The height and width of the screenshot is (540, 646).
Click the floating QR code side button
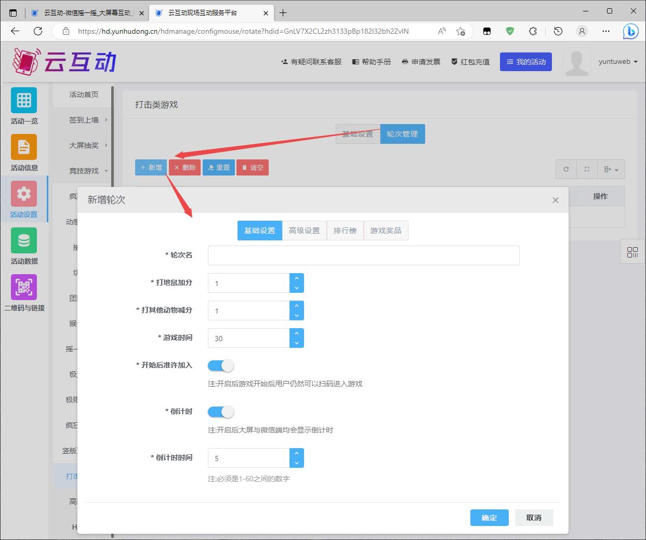coord(632,252)
